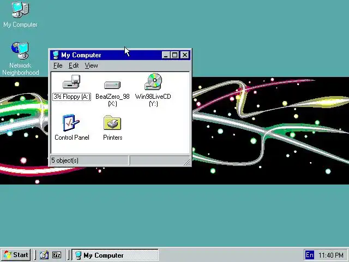Click the 'Control Panel' label text
This screenshot has width=349, height=262.
[72, 138]
